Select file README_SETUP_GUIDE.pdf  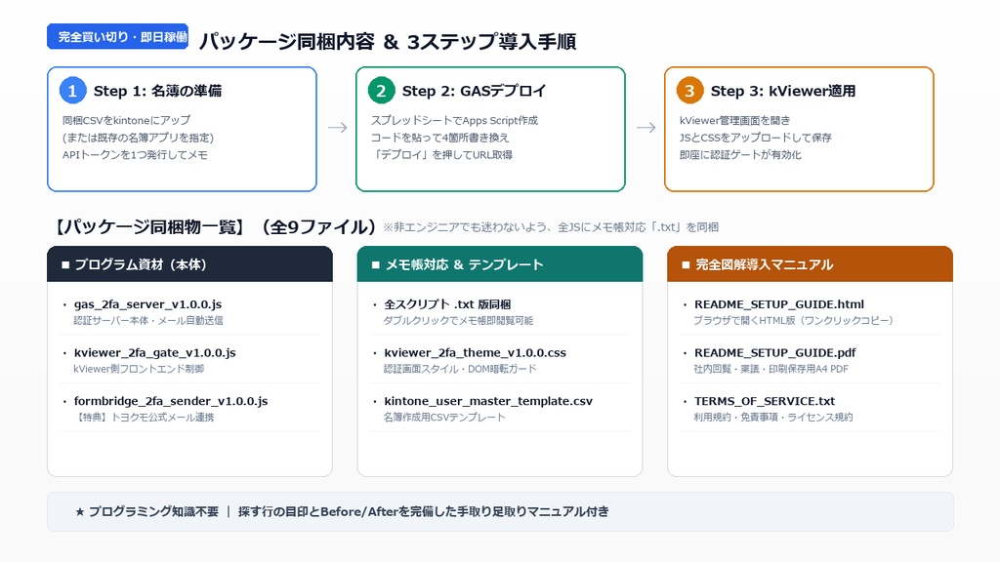774,352
